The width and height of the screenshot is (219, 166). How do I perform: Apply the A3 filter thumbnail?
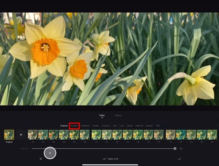53,135
